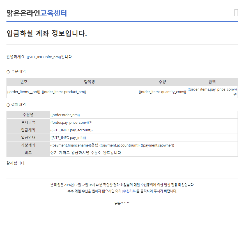Image resolution: width=244 pixels, height=225 pixels.
Task: Click the 맑은온라인교육센터 logo
Action: coord(37,13)
